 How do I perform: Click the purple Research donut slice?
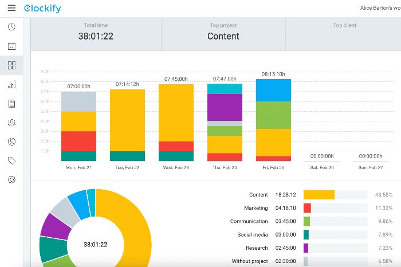coord(55,227)
